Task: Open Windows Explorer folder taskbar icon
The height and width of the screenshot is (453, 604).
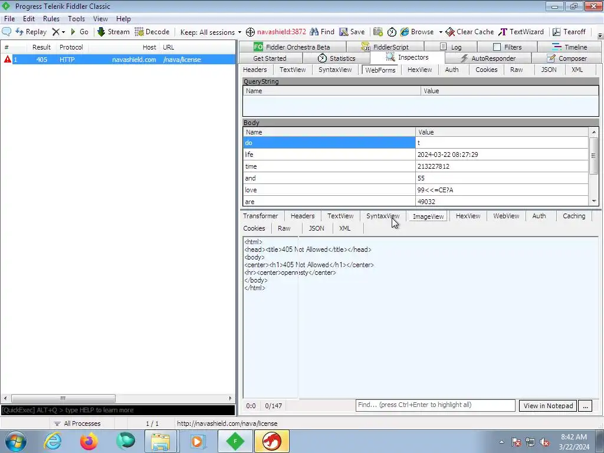Action: pos(160,441)
